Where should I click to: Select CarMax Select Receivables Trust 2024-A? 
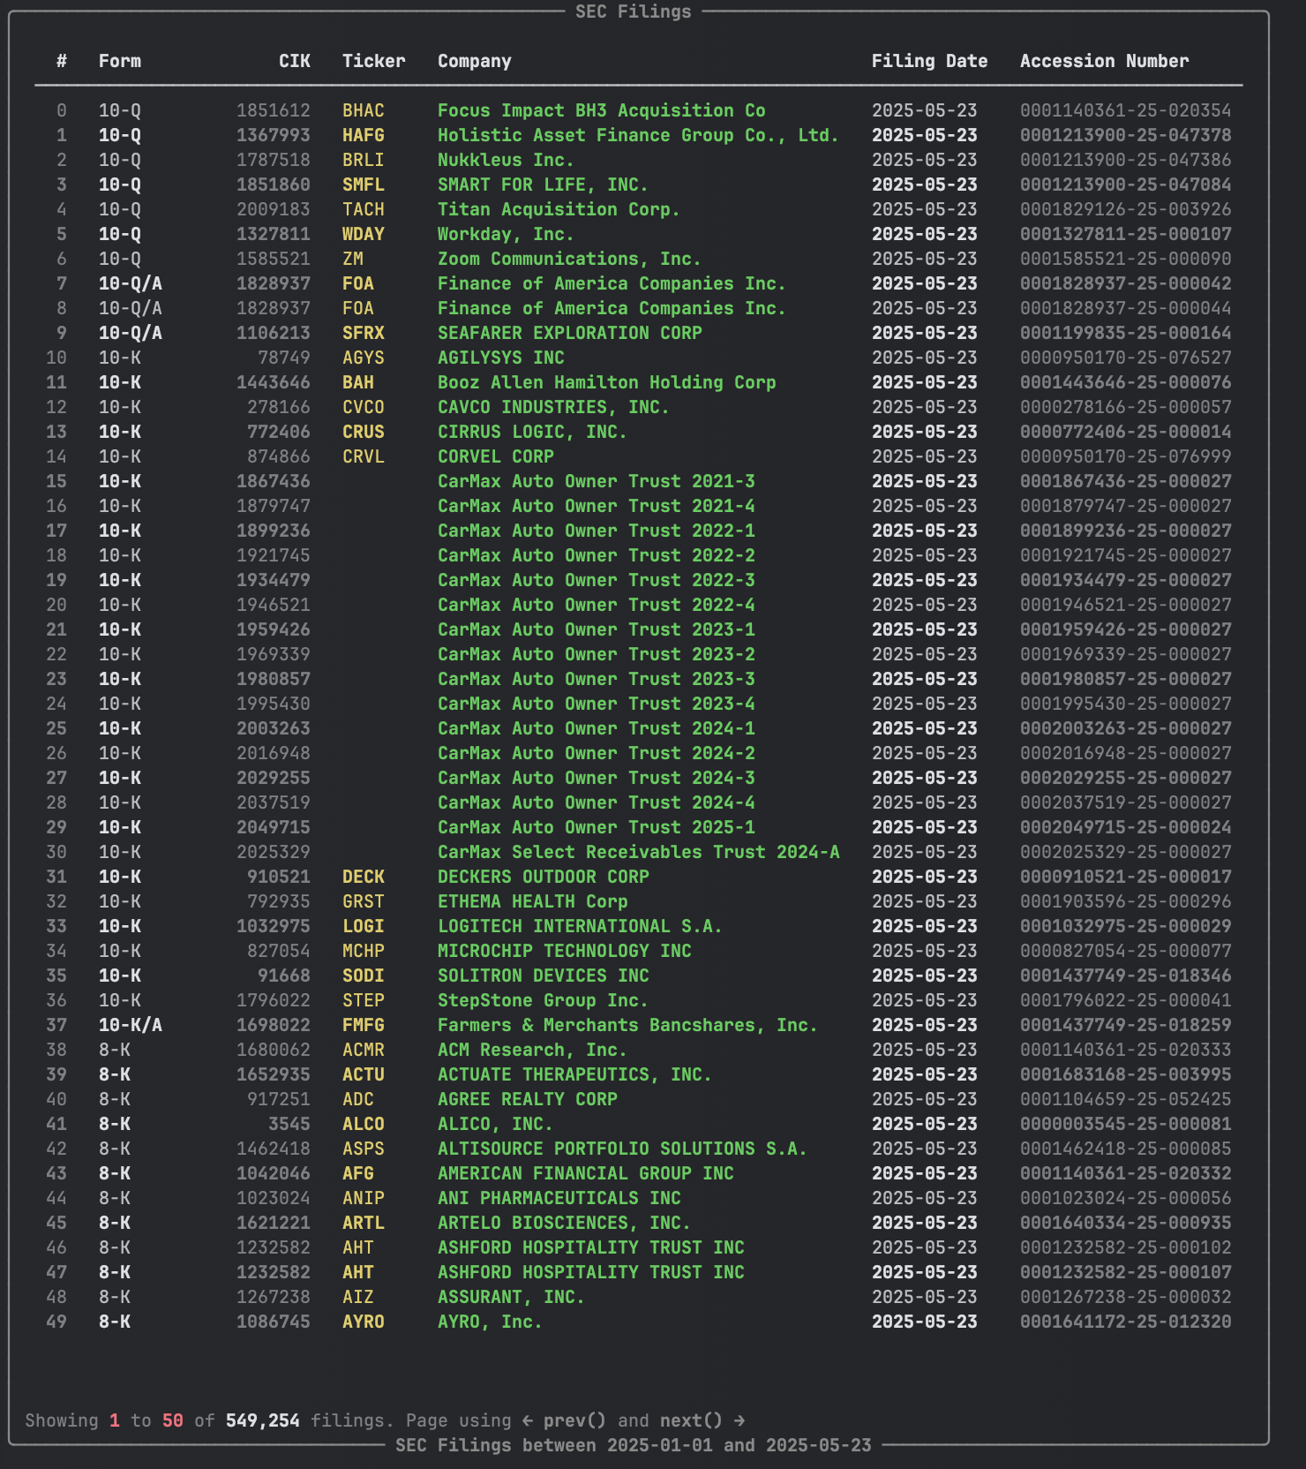pyautogui.click(x=638, y=852)
